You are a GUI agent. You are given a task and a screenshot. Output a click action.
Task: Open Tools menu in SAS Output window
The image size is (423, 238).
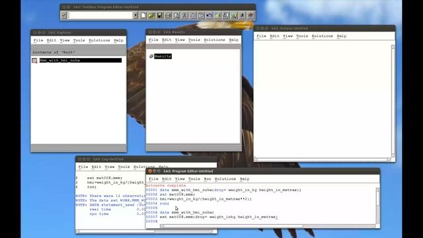pyautogui.click(x=302, y=36)
